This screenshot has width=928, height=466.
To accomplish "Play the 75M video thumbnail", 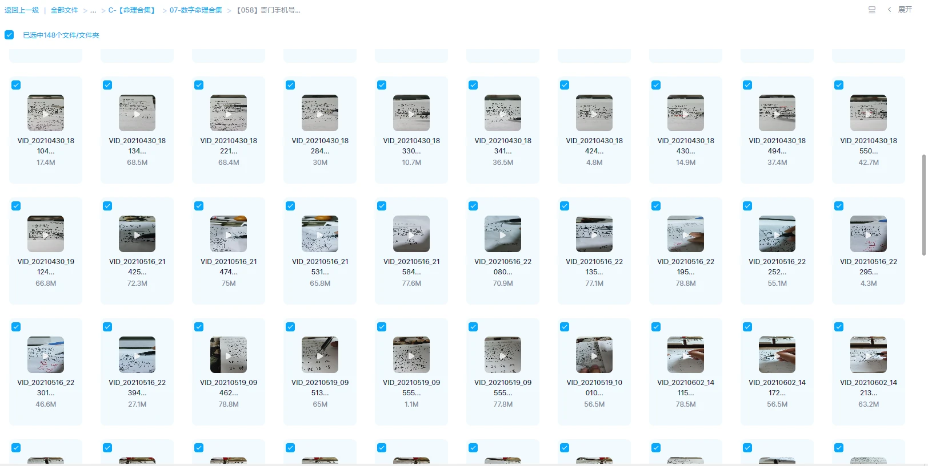I will pos(229,234).
